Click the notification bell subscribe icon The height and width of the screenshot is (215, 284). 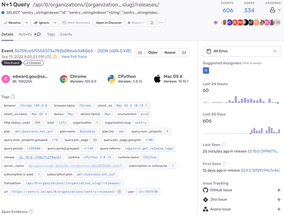click(x=152, y=23)
